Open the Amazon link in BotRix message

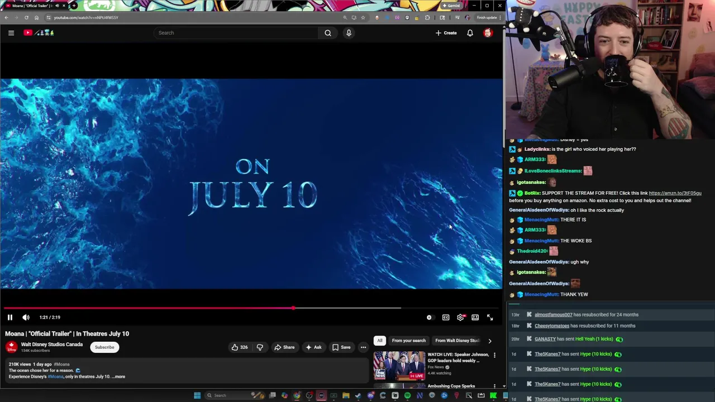(675, 193)
